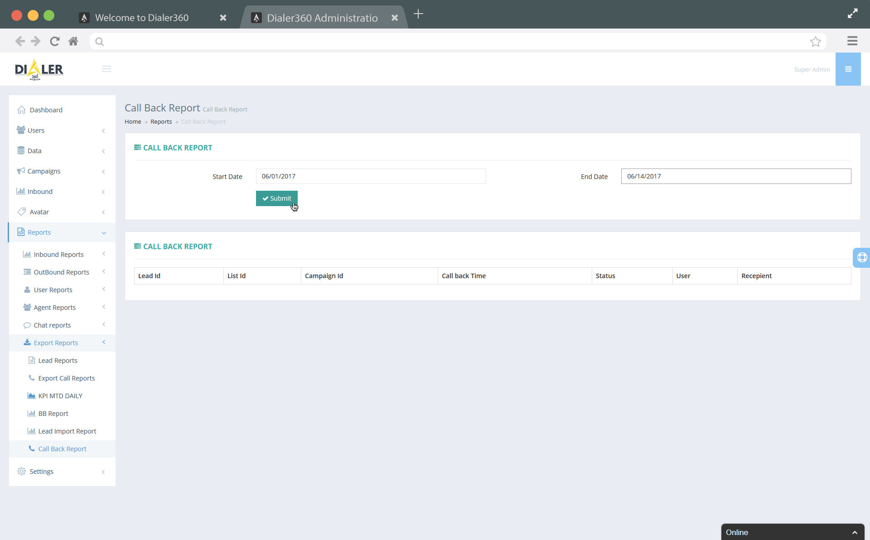Screen dimensions: 870x540
Task: Click the Submit button
Action: (x=276, y=198)
